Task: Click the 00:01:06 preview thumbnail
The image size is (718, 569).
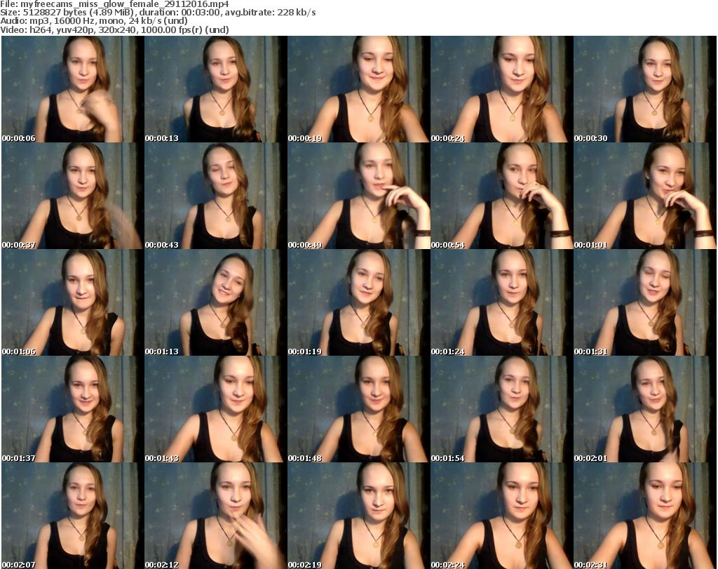Action: tap(72, 303)
